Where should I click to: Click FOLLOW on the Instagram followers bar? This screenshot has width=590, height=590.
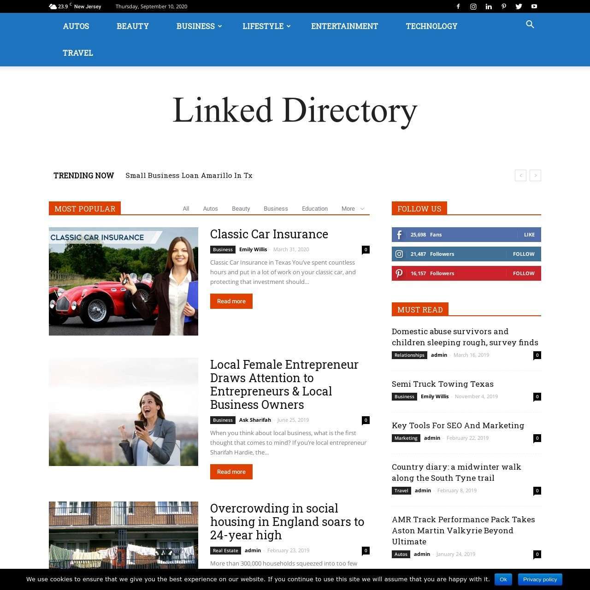(524, 254)
